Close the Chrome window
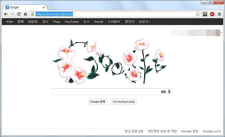The width and height of the screenshot is (225, 137). [219, 2]
